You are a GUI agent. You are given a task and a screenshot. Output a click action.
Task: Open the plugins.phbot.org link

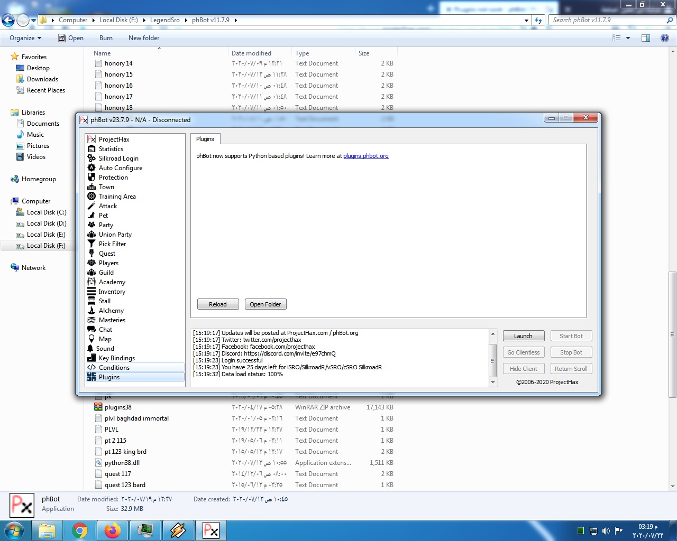(x=366, y=156)
